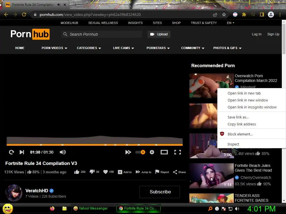Open the CherryOverwatch uploader link
The width and height of the screenshot is (286, 214).
tap(256, 177)
